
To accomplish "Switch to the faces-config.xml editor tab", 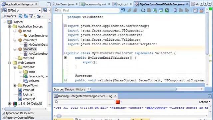I will (x=96, y=4).
